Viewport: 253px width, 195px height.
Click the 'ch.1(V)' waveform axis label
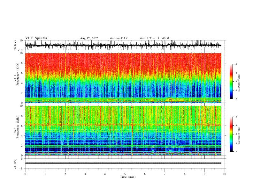pos(15,45)
